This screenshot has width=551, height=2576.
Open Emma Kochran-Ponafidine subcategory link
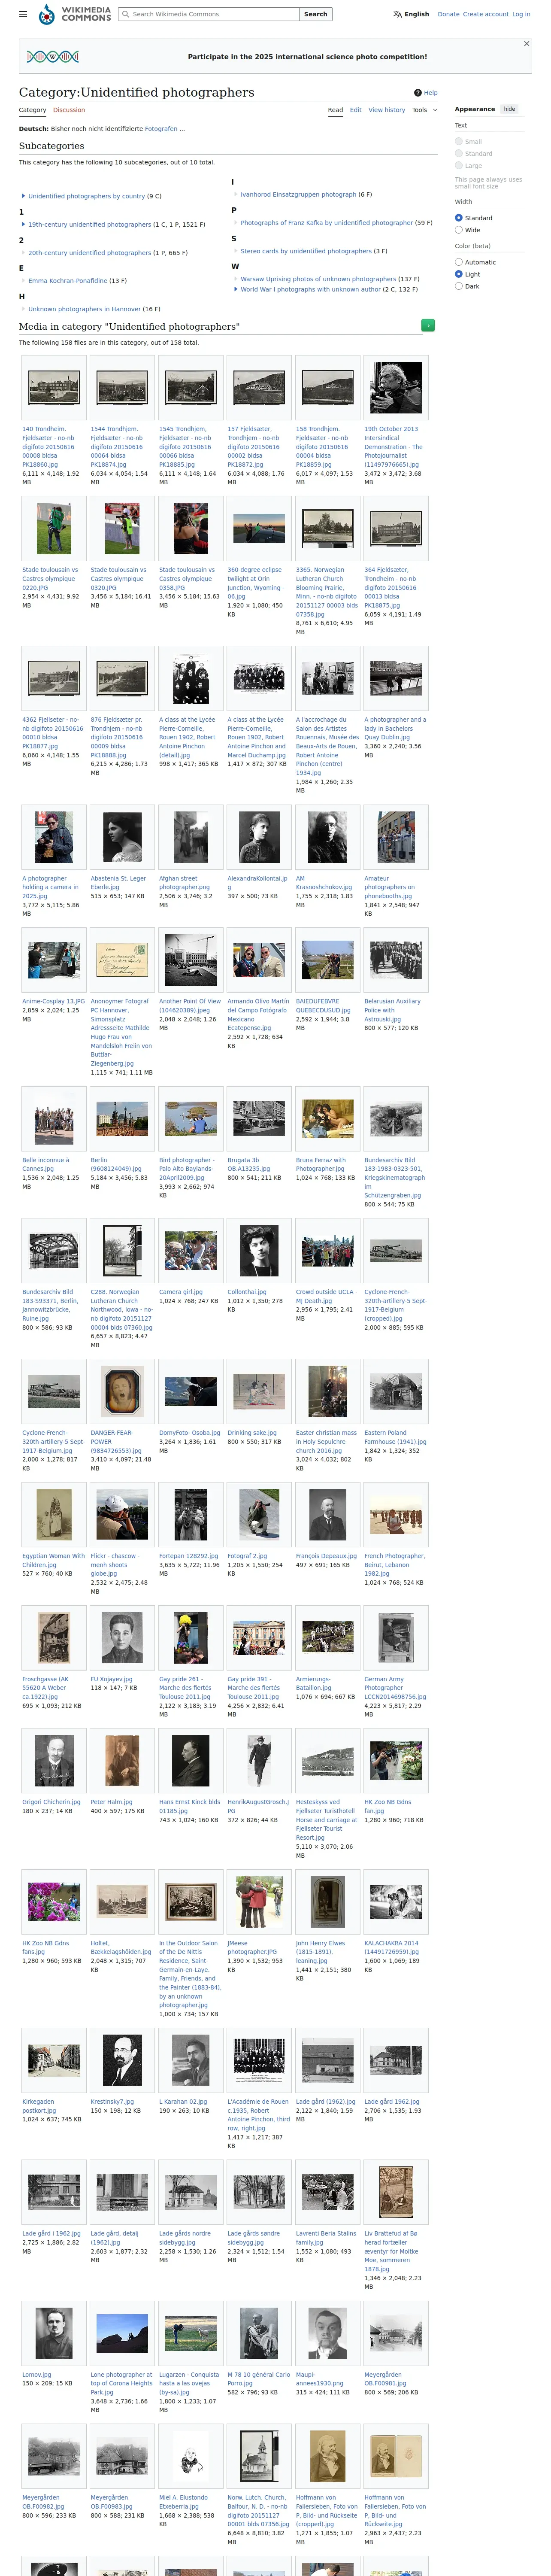(x=67, y=281)
